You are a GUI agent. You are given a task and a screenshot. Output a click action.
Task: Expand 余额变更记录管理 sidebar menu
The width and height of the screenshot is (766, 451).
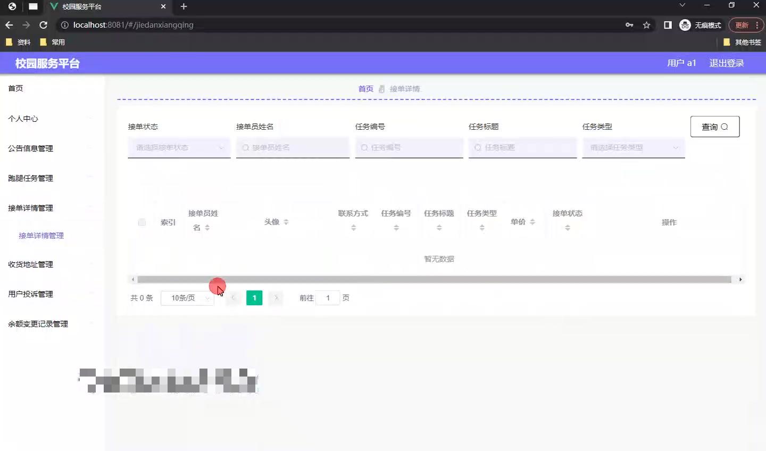tap(52, 324)
